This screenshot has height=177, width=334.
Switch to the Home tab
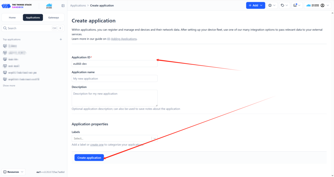(x=12, y=17)
